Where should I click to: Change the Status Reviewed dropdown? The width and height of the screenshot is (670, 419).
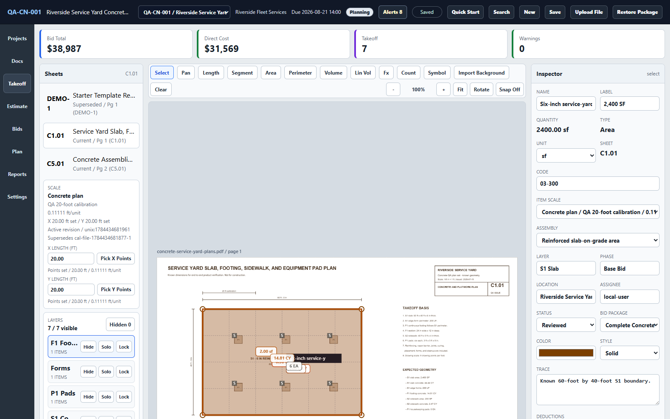[566, 325]
